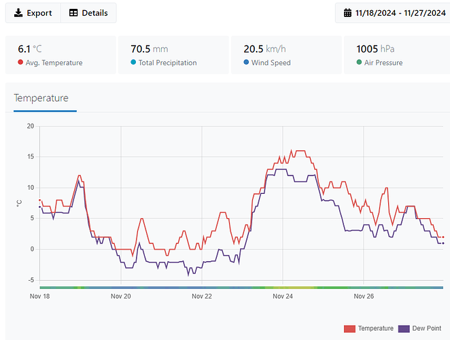Click the blue dot beside Wind Speed

[x=246, y=63]
